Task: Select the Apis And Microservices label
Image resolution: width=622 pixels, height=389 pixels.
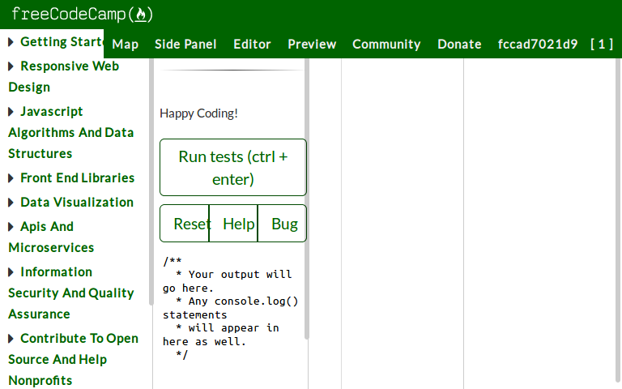Action: (x=51, y=237)
